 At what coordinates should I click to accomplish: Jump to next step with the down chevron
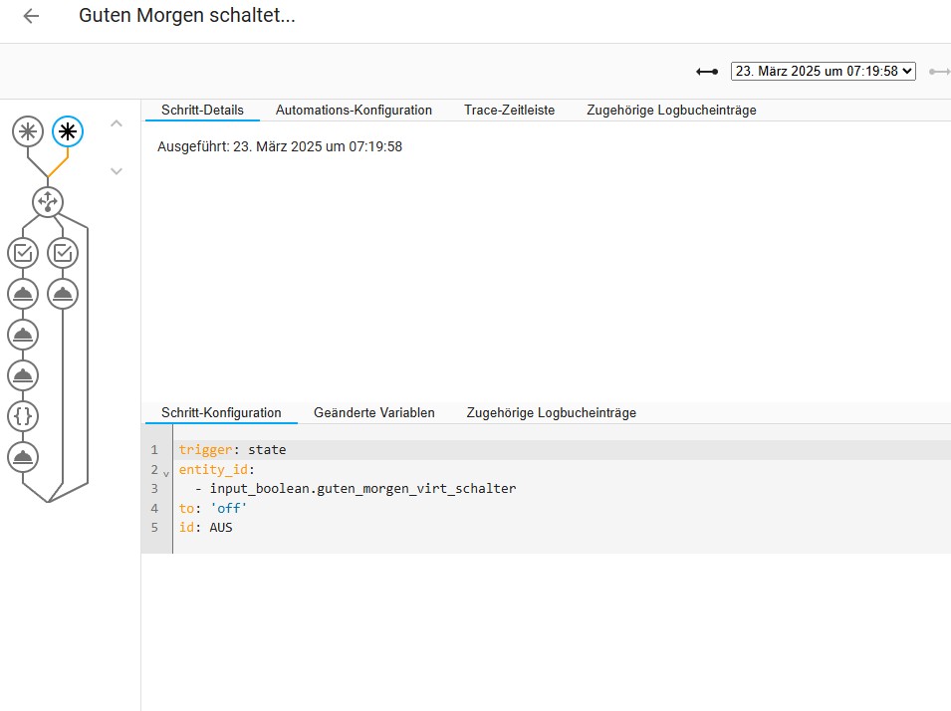[117, 171]
